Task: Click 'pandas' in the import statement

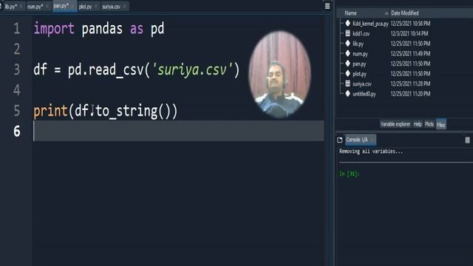Action: [x=102, y=29]
